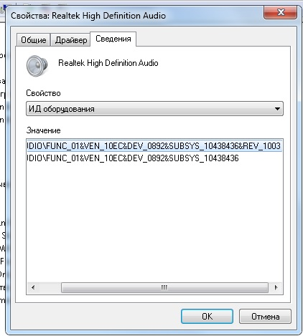Image resolution: width=303 pixels, height=336 pixels.
Task: Click the Realtek speaker device icon
Action: pos(37,66)
